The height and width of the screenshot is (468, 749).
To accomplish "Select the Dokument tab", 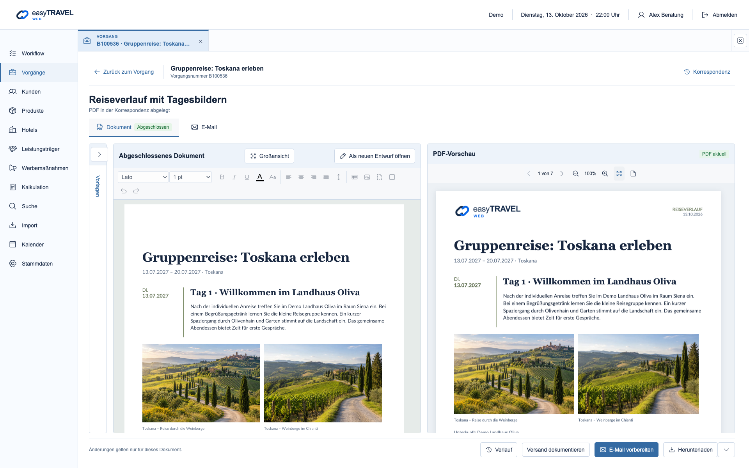I will (134, 127).
